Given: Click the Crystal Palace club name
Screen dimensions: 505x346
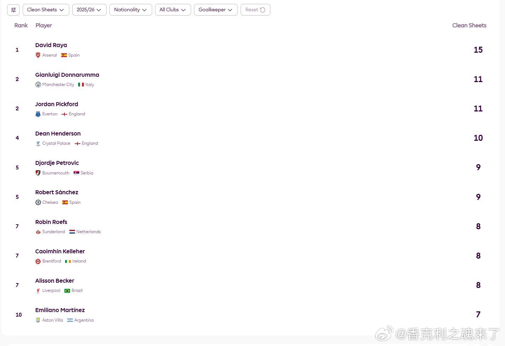Looking at the screenshot, I should tap(56, 143).
